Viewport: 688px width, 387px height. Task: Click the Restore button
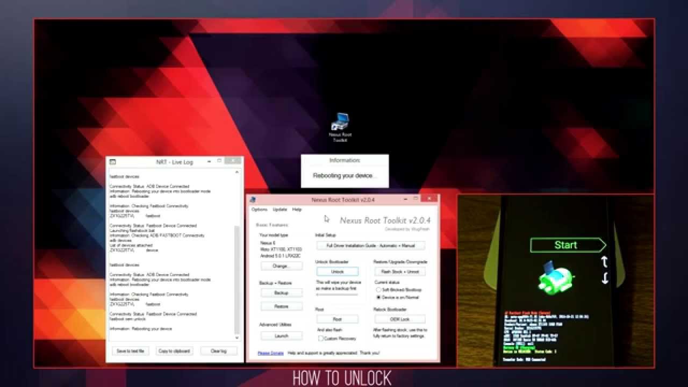[x=281, y=306]
